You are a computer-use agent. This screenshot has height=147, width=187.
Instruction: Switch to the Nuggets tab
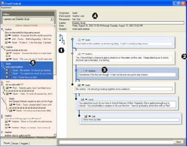click(24, 143)
